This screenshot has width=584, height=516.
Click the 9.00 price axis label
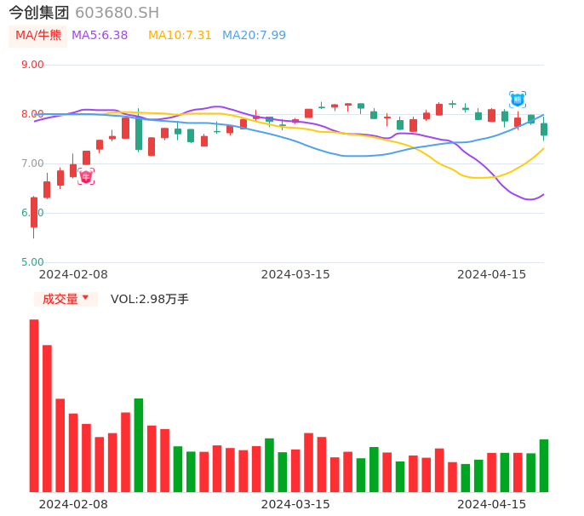pos(32,65)
